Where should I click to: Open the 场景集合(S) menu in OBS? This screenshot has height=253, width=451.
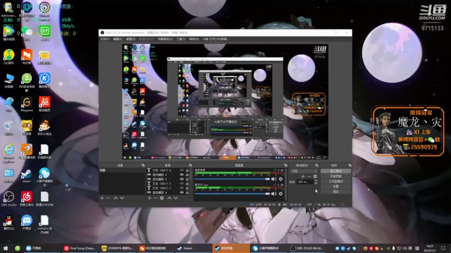[x=165, y=39]
